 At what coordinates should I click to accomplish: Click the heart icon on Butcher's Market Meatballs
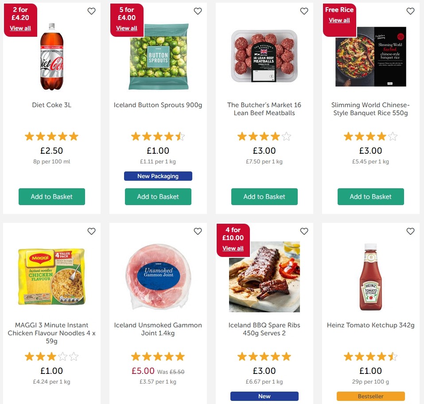[304, 11]
